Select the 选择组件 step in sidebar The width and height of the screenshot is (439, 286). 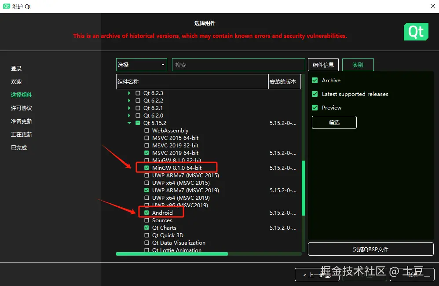[22, 95]
